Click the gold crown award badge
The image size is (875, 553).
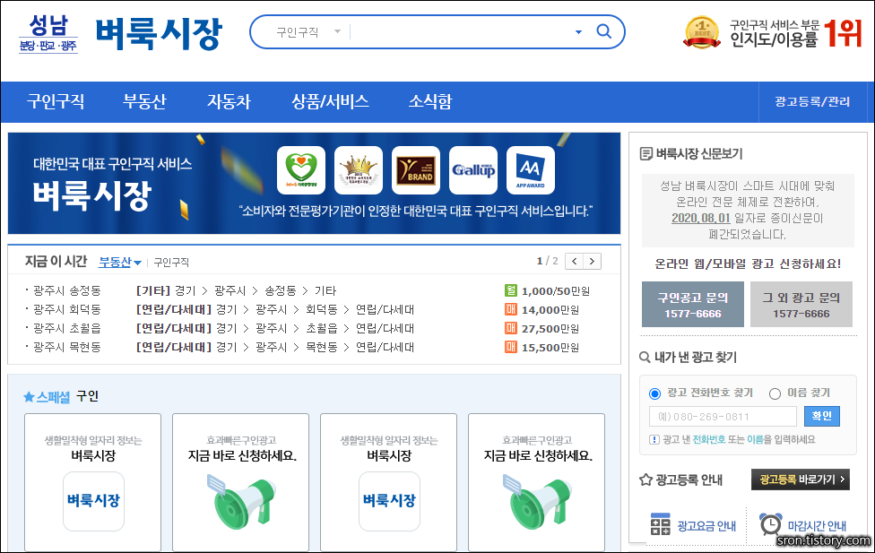[359, 170]
